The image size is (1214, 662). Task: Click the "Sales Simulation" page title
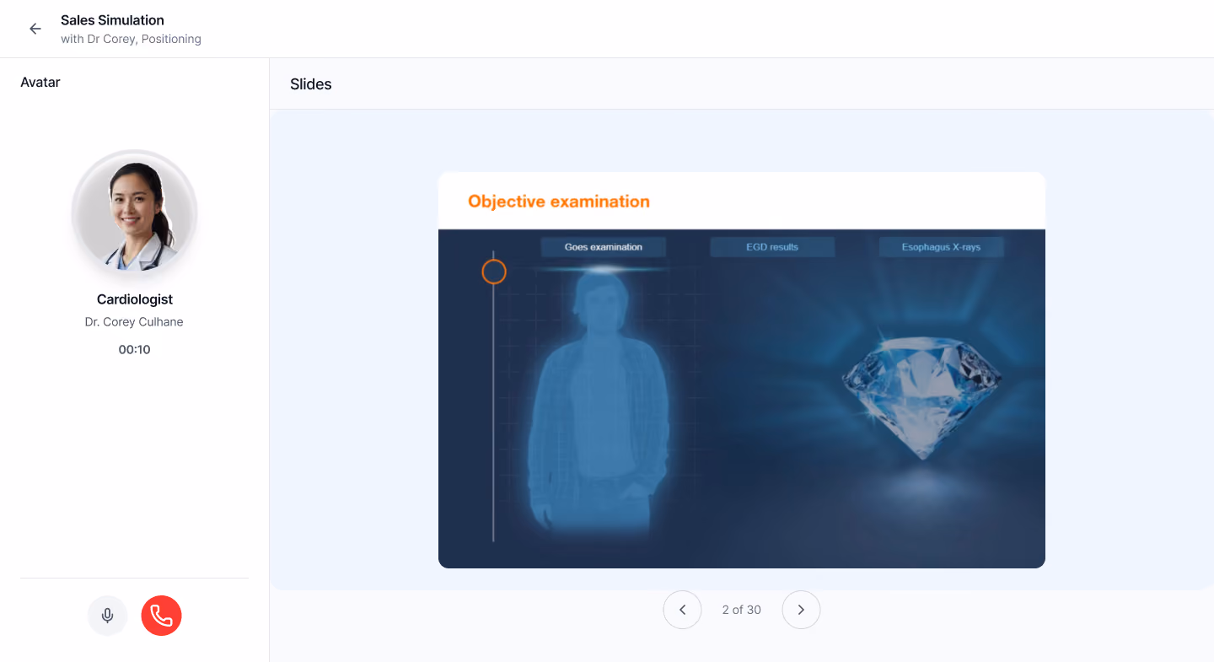[x=112, y=20]
